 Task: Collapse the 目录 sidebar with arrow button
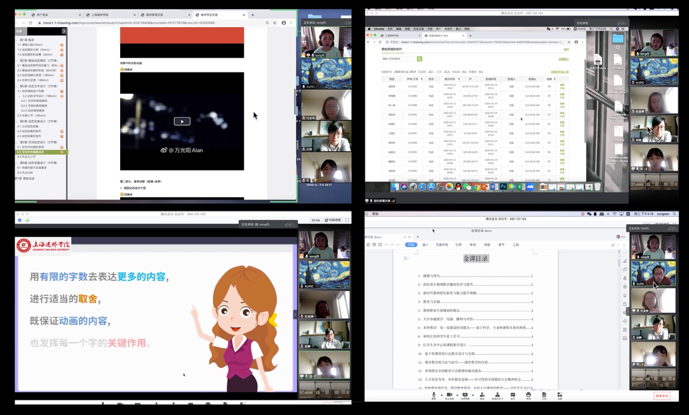coord(64,32)
